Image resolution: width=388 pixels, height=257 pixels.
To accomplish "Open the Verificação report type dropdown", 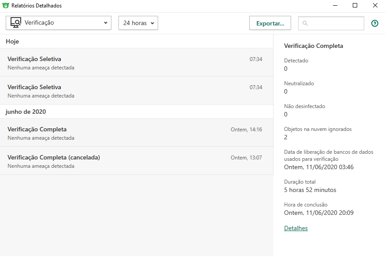I will (x=59, y=23).
